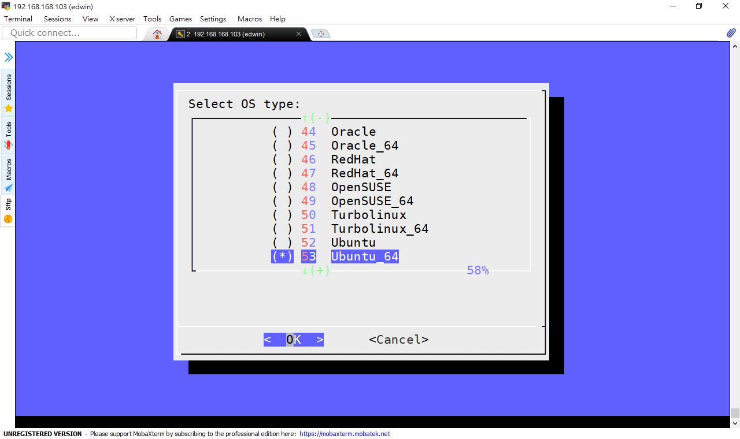Click the Quick connect input field
The height and width of the screenshot is (439, 740).
69,33
